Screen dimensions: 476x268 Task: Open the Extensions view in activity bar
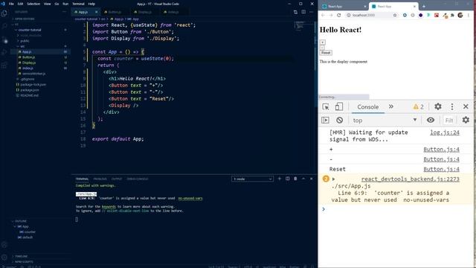click(x=4, y=66)
